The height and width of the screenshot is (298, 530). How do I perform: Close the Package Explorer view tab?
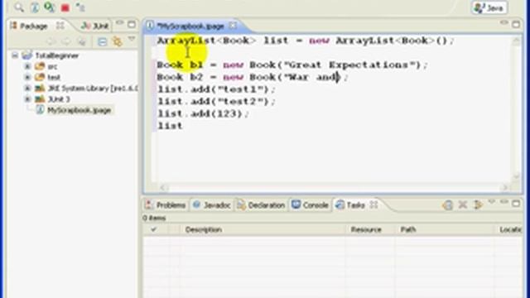point(60,26)
